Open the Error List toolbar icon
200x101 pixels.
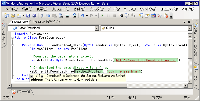point(166,16)
